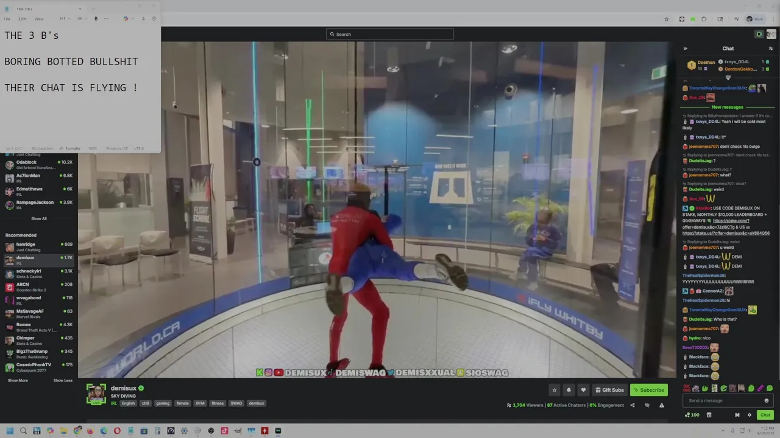Click the chat users icon in chat header
The height and width of the screenshot is (438, 780).
coord(771,49)
